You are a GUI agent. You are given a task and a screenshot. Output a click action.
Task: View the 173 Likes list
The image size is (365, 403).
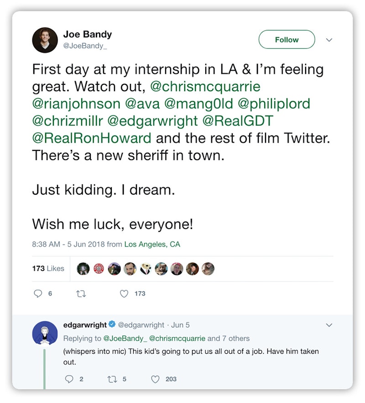pyautogui.click(x=48, y=269)
